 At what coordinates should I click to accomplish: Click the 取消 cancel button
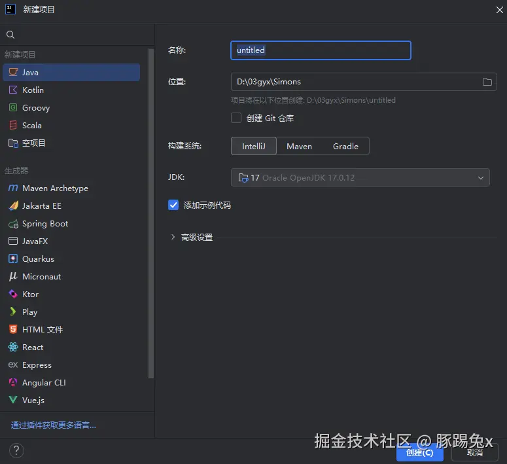(475, 452)
